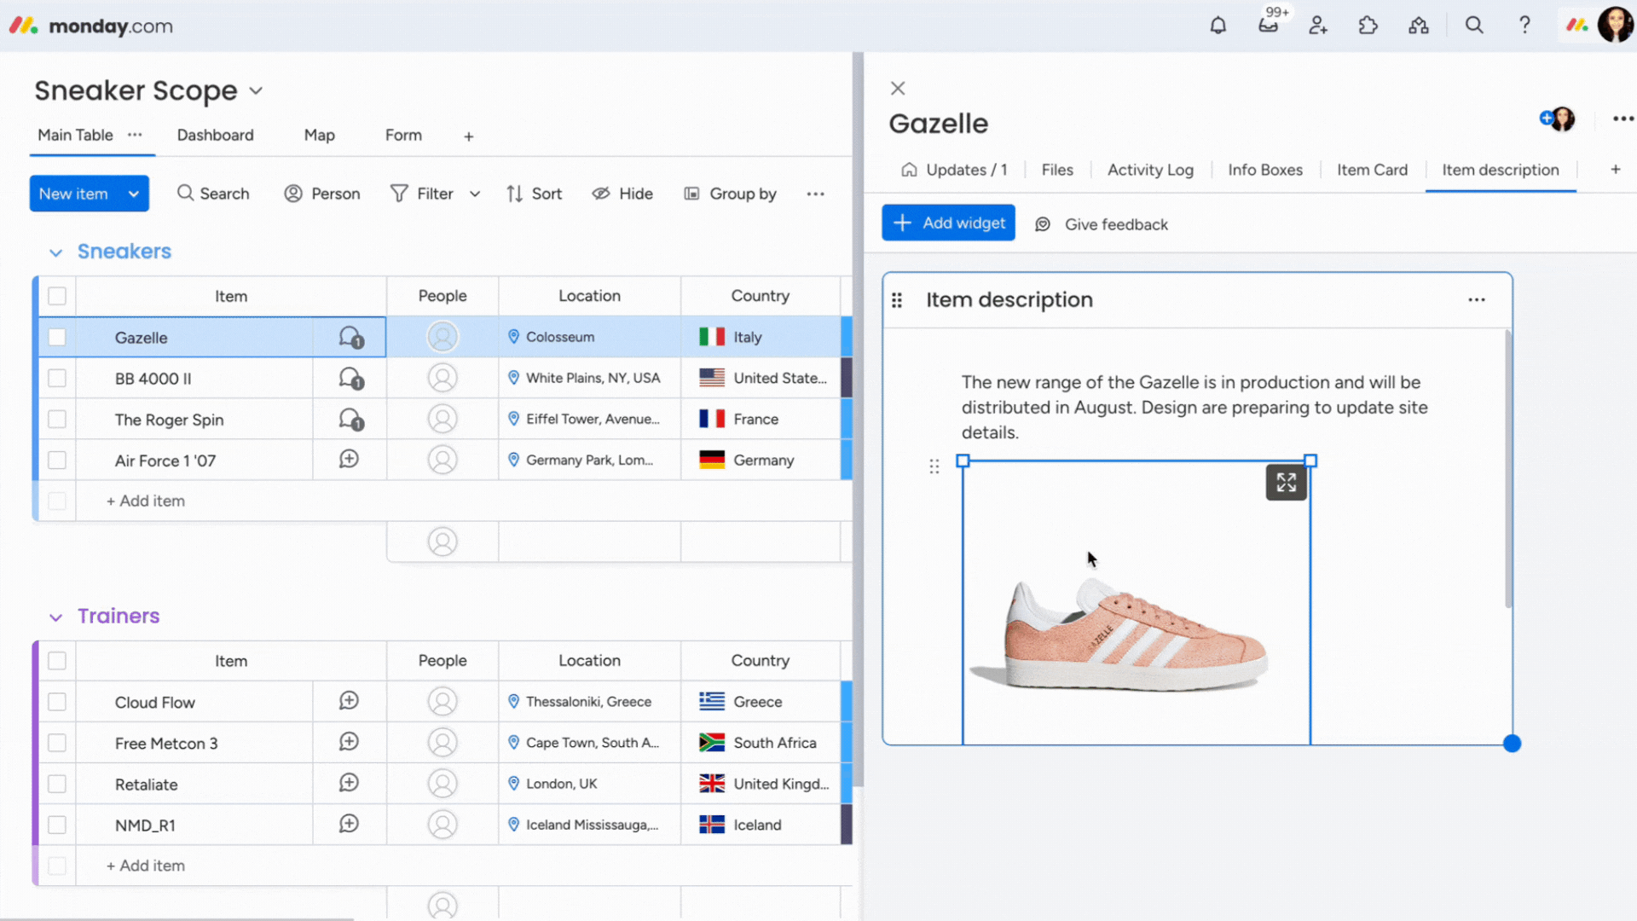
Task: Open the autopilot hub icon in top bar
Action: 1419,26
